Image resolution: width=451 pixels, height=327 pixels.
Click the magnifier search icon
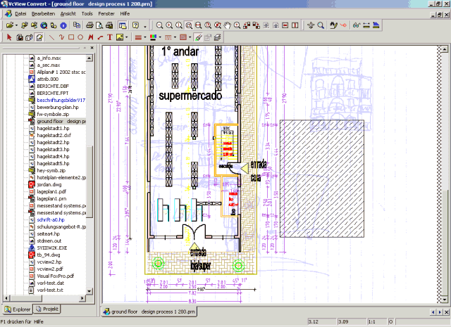pyautogui.click(x=321, y=25)
